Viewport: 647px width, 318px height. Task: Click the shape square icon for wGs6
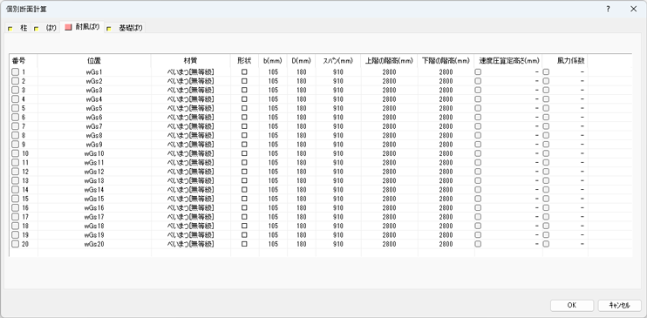tap(244, 117)
